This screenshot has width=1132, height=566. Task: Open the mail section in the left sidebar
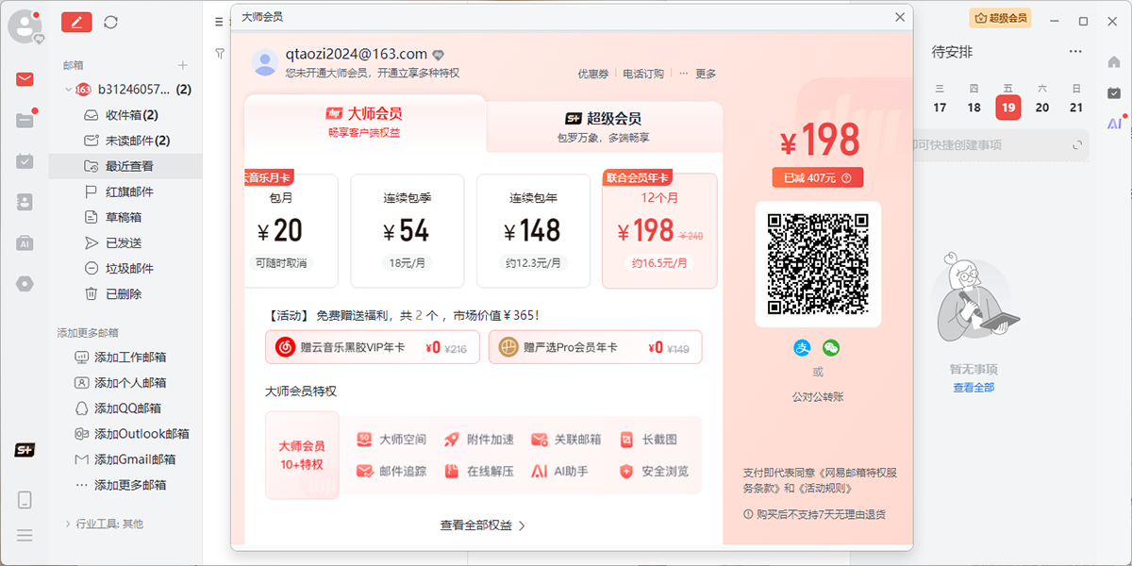25,79
